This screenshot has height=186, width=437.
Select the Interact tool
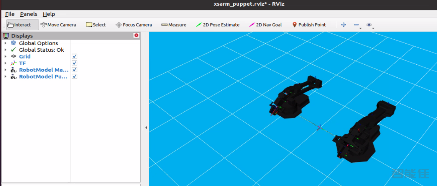click(x=23, y=25)
